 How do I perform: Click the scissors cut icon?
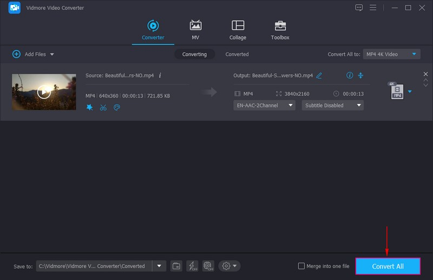coord(103,107)
